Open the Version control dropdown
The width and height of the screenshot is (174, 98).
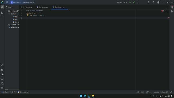coord(29,2)
